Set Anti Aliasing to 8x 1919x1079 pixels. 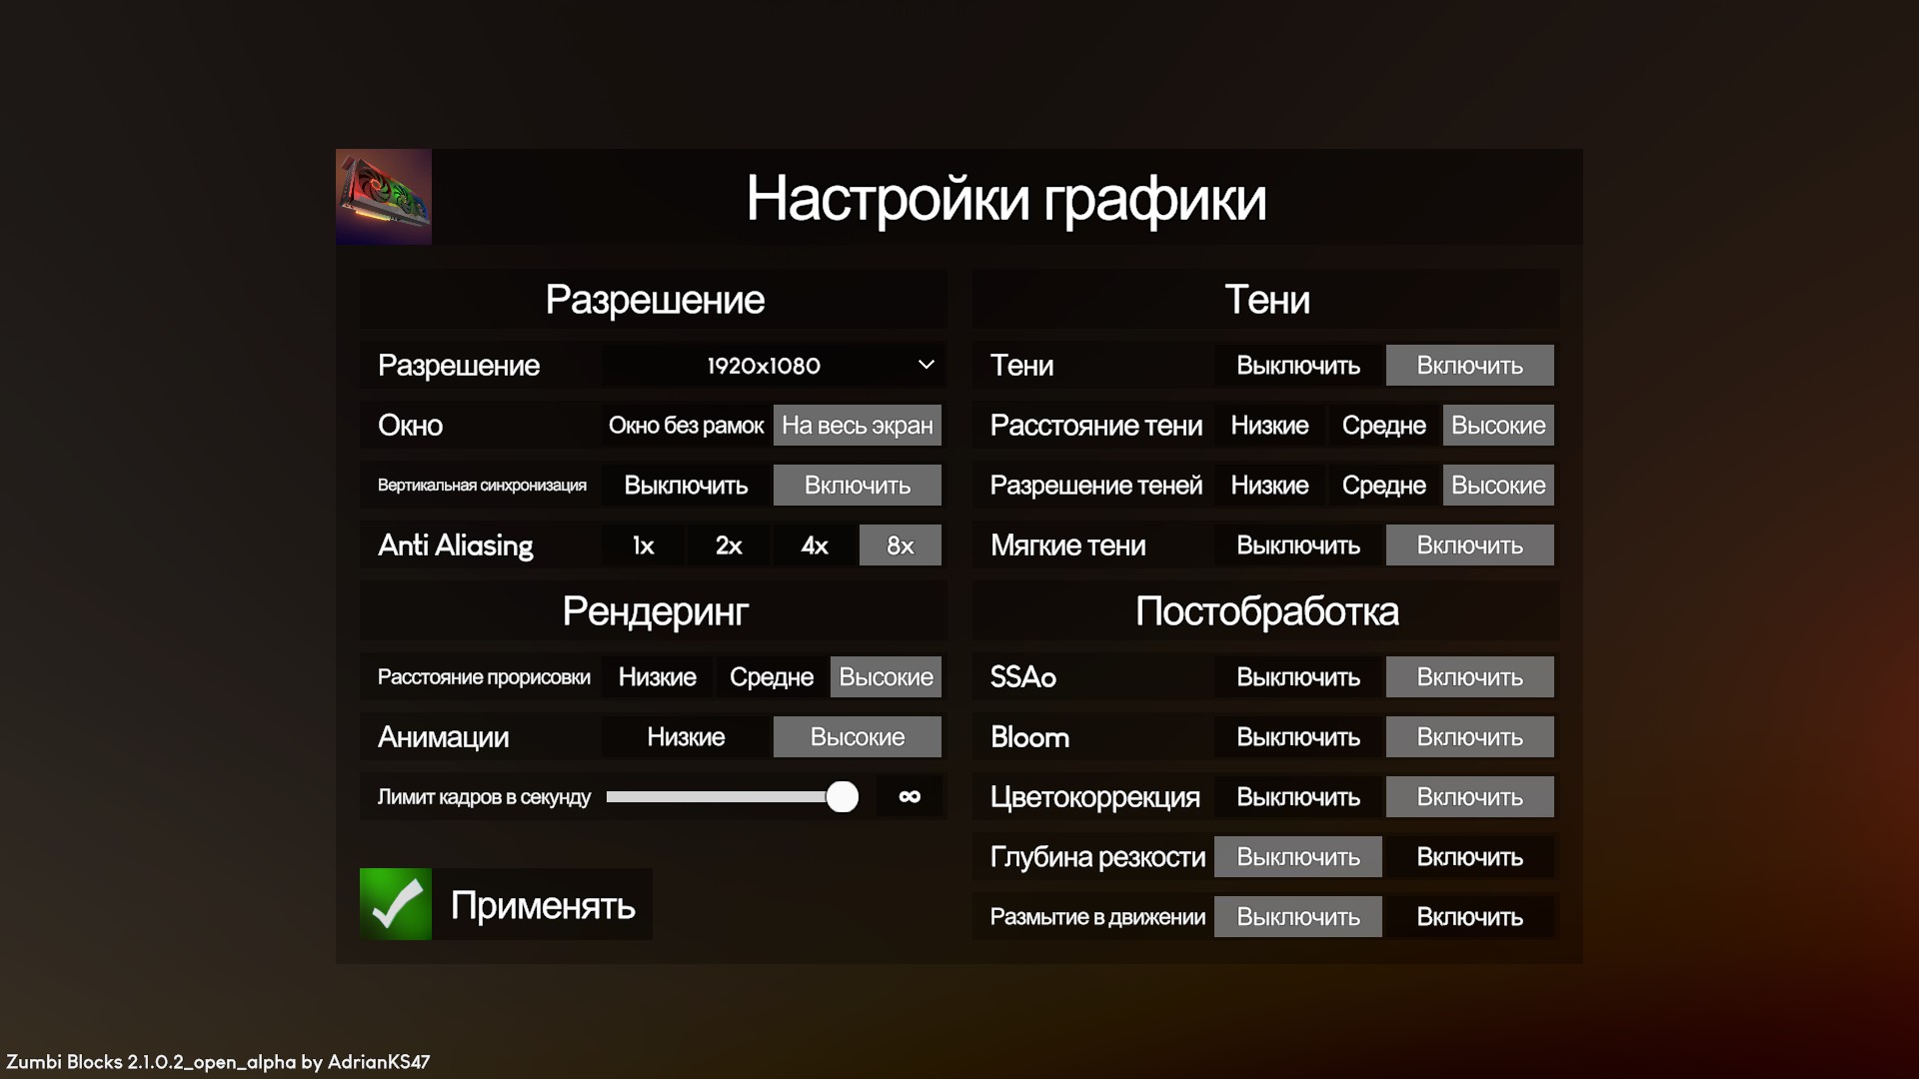pos(901,545)
